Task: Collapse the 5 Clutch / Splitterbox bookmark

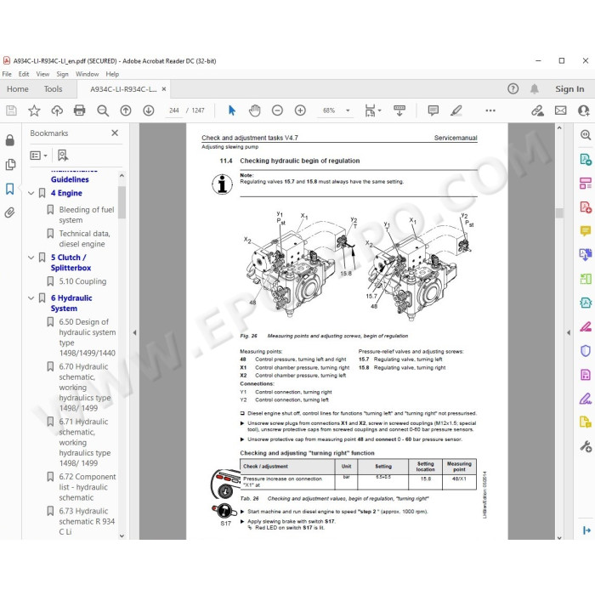Action: tap(31, 258)
